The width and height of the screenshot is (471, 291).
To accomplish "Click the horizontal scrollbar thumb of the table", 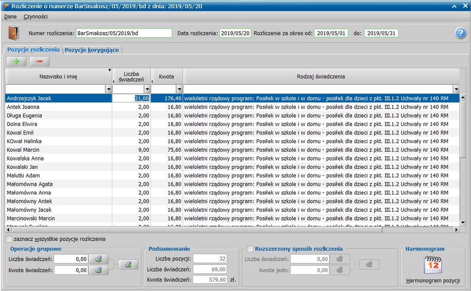I will [x=196, y=230].
